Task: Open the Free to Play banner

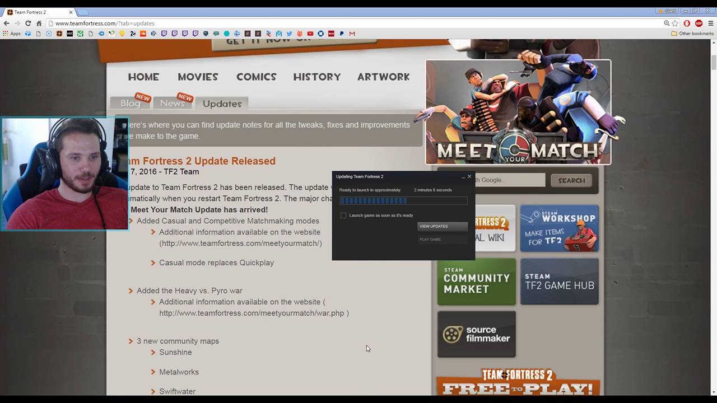Action: click(518, 382)
